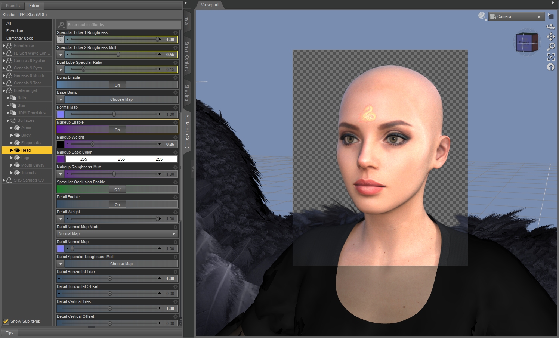Open map menu arrow for Dual Lobe Specular Ratio
The image size is (559, 338).
pyautogui.click(x=61, y=69)
